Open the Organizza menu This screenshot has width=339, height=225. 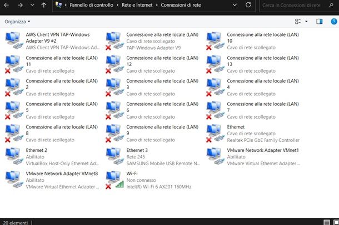pyautogui.click(x=17, y=22)
